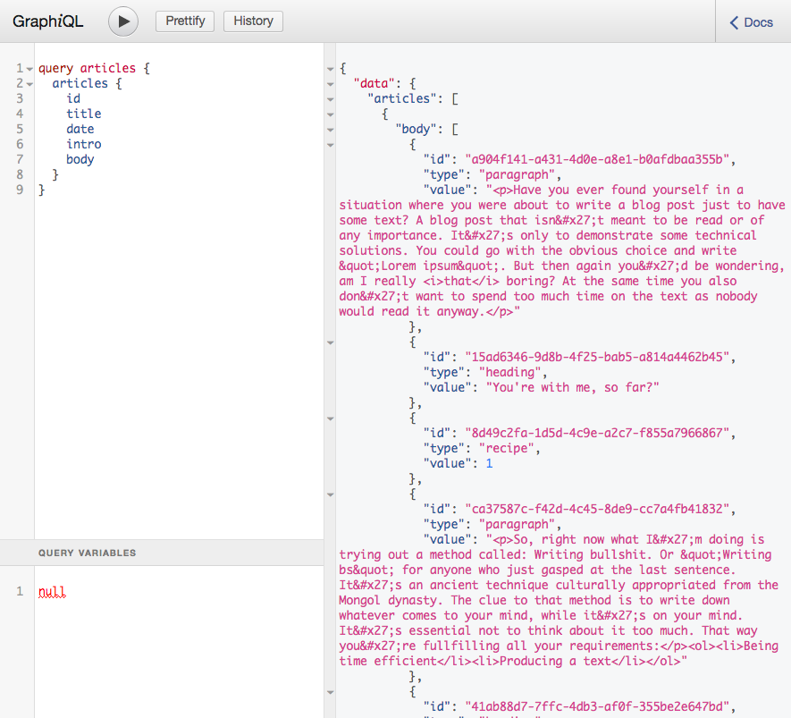Fold the first body paragraph object
The image size is (791, 718).
tap(331, 146)
